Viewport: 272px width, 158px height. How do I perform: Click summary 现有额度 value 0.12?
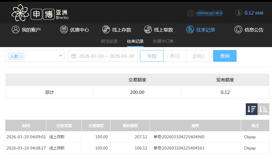tap(225, 92)
